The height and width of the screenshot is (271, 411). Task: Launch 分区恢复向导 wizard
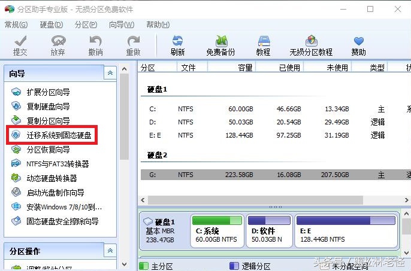(41, 150)
